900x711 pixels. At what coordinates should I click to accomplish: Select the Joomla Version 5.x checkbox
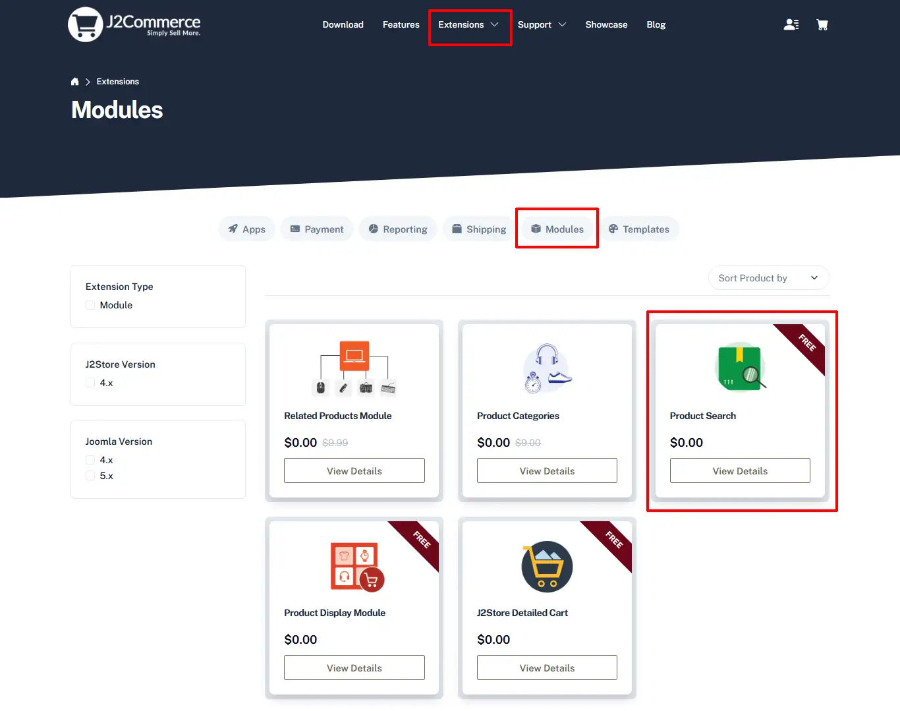pyautogui.click(x=90, y=476)
